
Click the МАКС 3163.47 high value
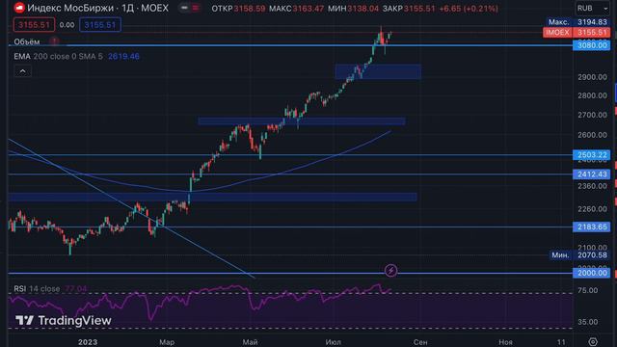(297, 9)
